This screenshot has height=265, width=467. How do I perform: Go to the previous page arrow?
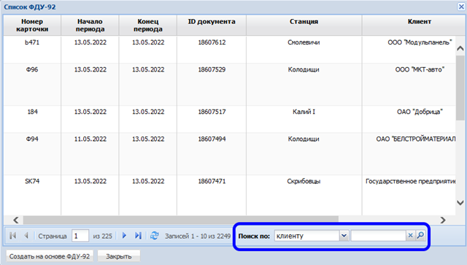click(26, 236)
